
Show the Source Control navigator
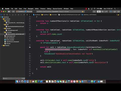[x=4, y=15]
